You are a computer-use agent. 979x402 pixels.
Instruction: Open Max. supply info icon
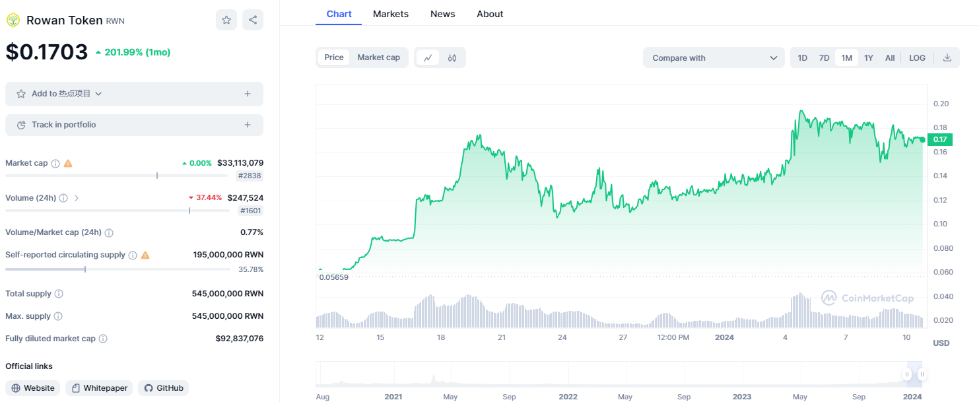(58, 316)
